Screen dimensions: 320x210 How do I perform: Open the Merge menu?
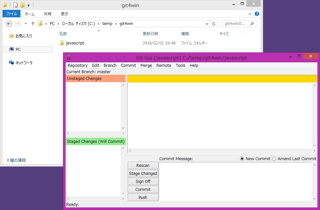(146, 65)
